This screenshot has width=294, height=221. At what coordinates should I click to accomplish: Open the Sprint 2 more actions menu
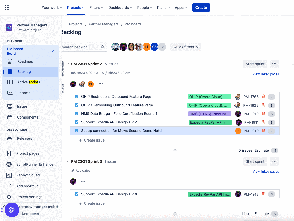[x=274, y=64]
